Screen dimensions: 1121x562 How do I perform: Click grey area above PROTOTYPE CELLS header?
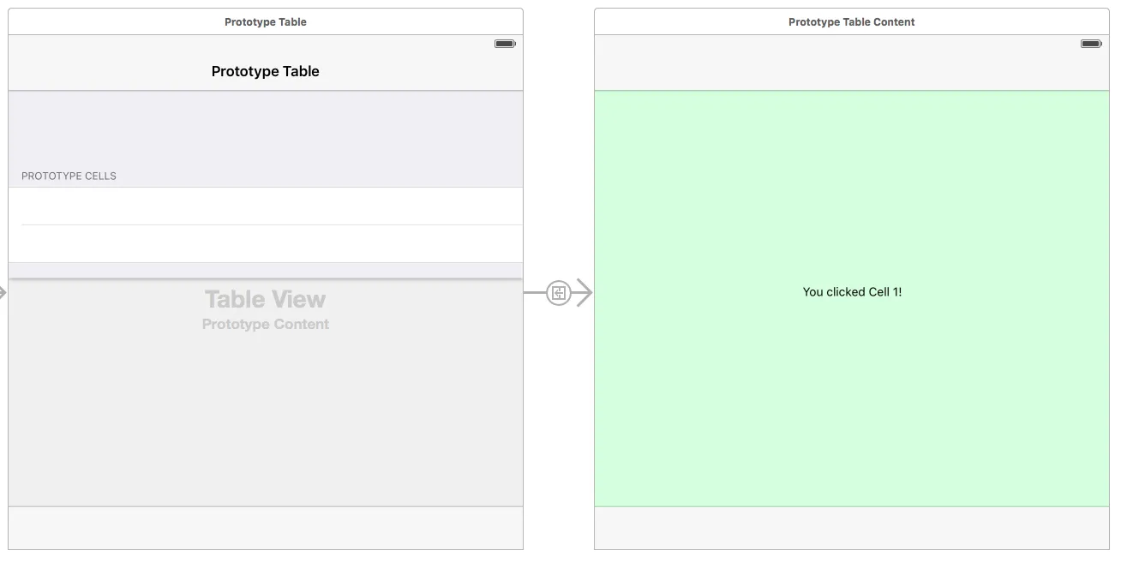click(x=266, y=129)
